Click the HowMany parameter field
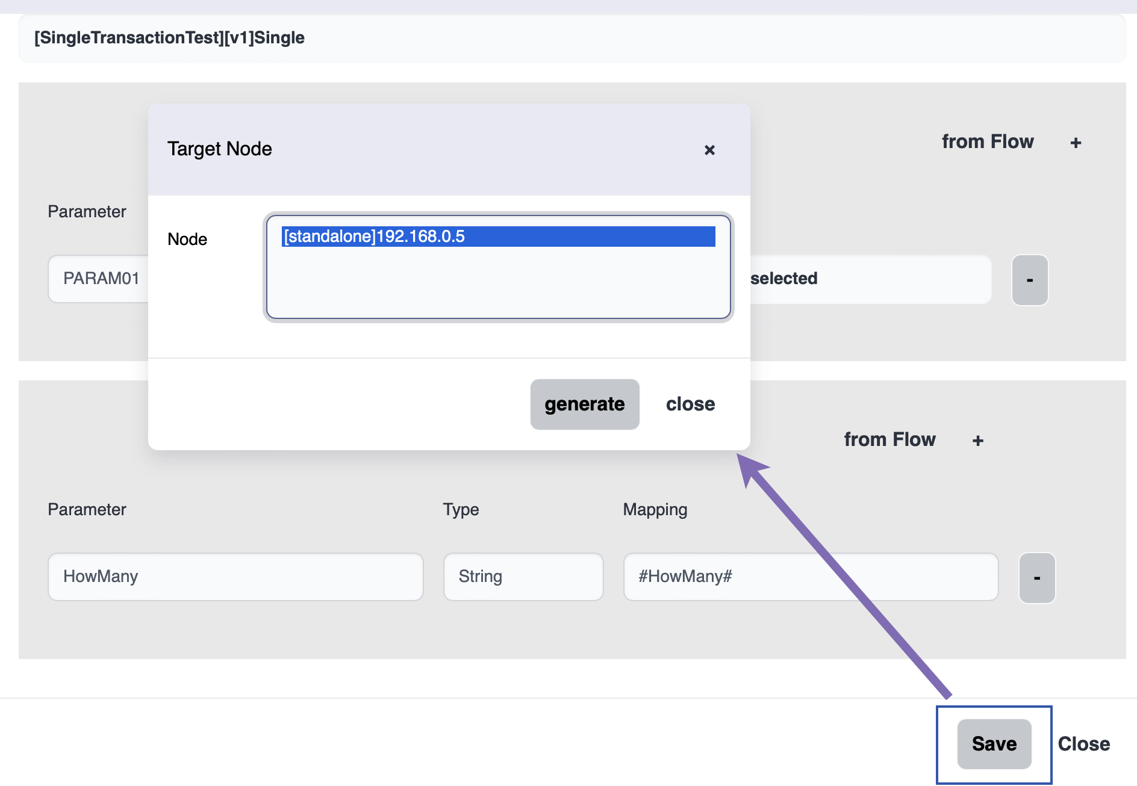Image resolution: width=1137 pixels, height=786 pixels. (235, 577)
